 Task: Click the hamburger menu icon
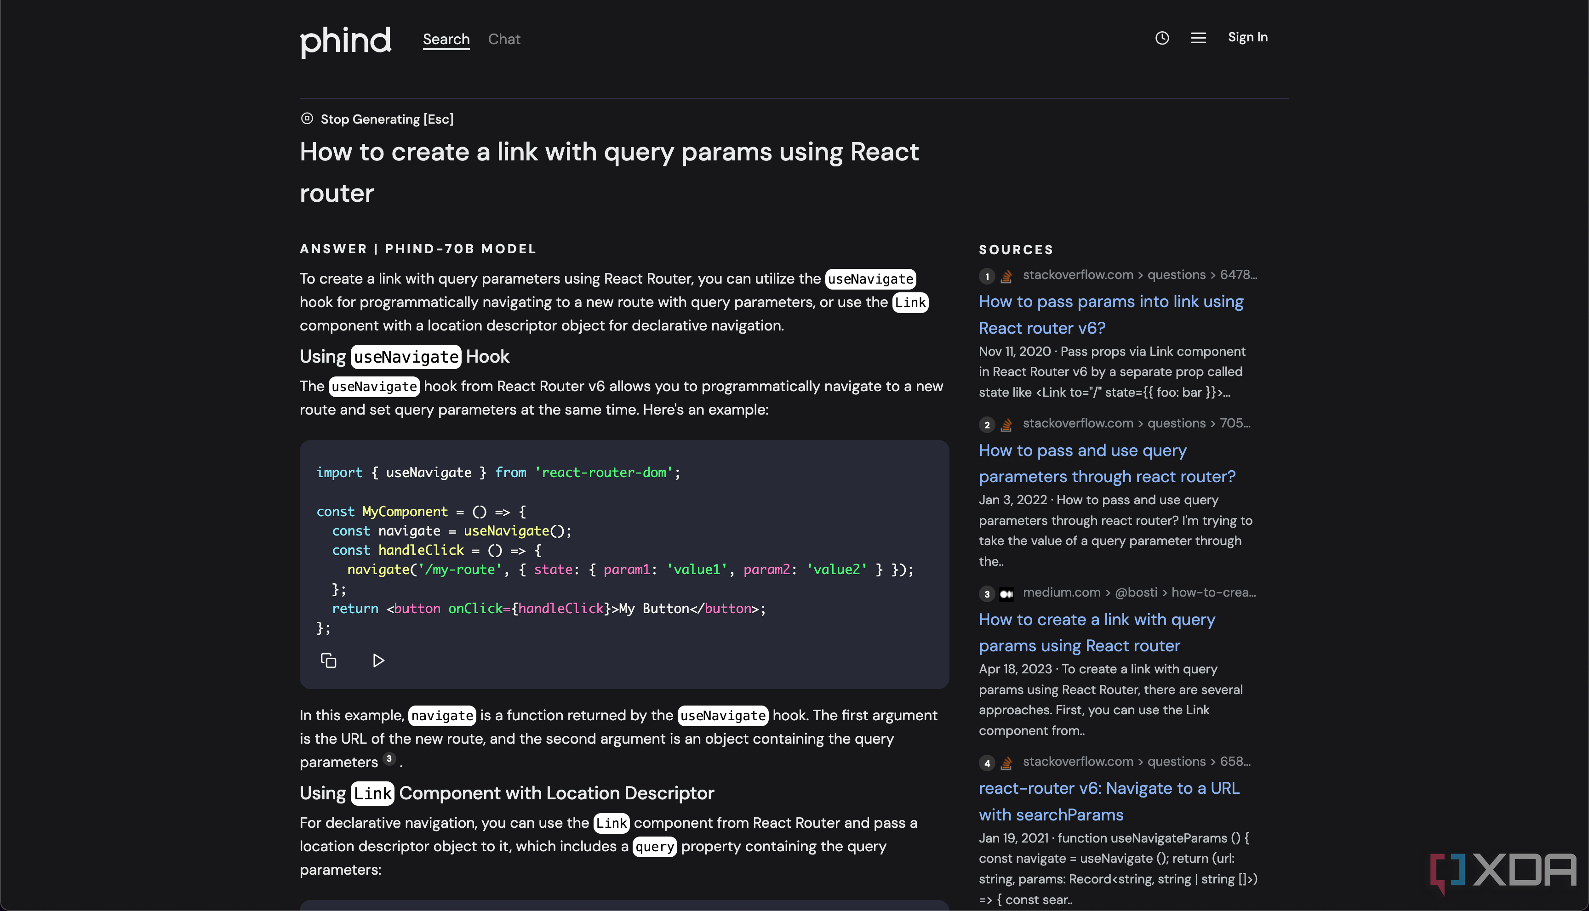pos(1198,38)
